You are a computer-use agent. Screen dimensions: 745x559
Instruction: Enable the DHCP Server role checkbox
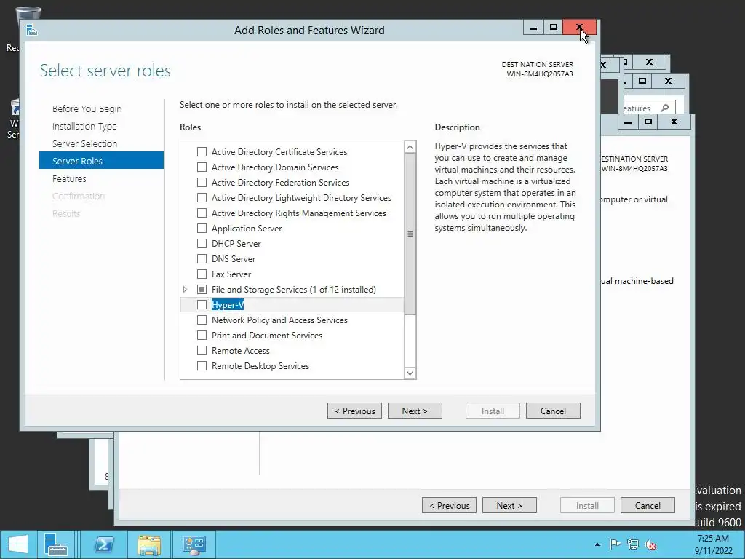pyautogui.click(x=202, y=243)
